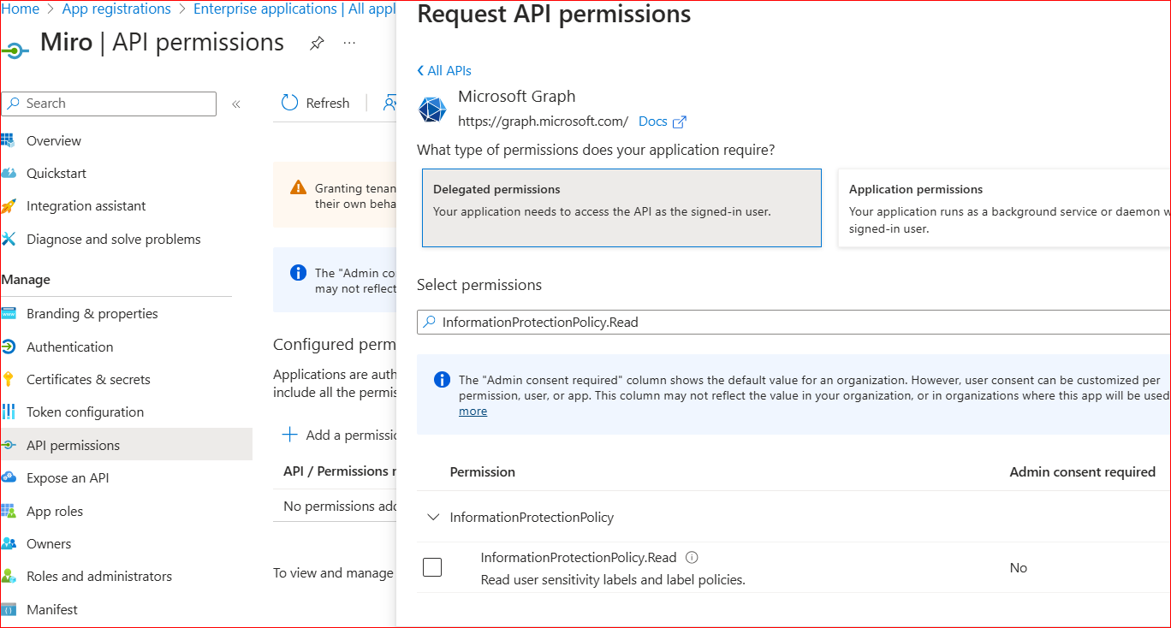Click the Refresh icon in the toolbar
The width and height of the screenshot is (1171, 628).
tap(289, 103)
